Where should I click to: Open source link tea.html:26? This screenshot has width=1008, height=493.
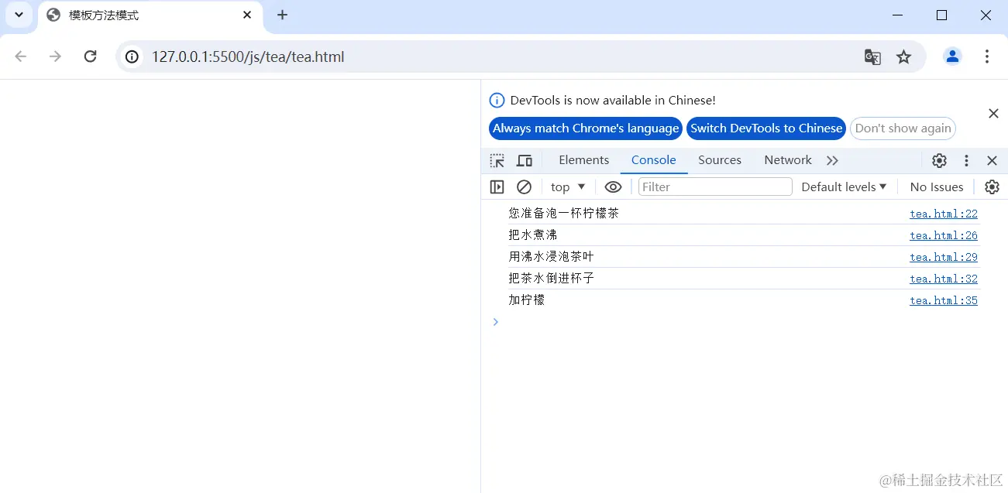pyautogui.click(x=944, y=235)
